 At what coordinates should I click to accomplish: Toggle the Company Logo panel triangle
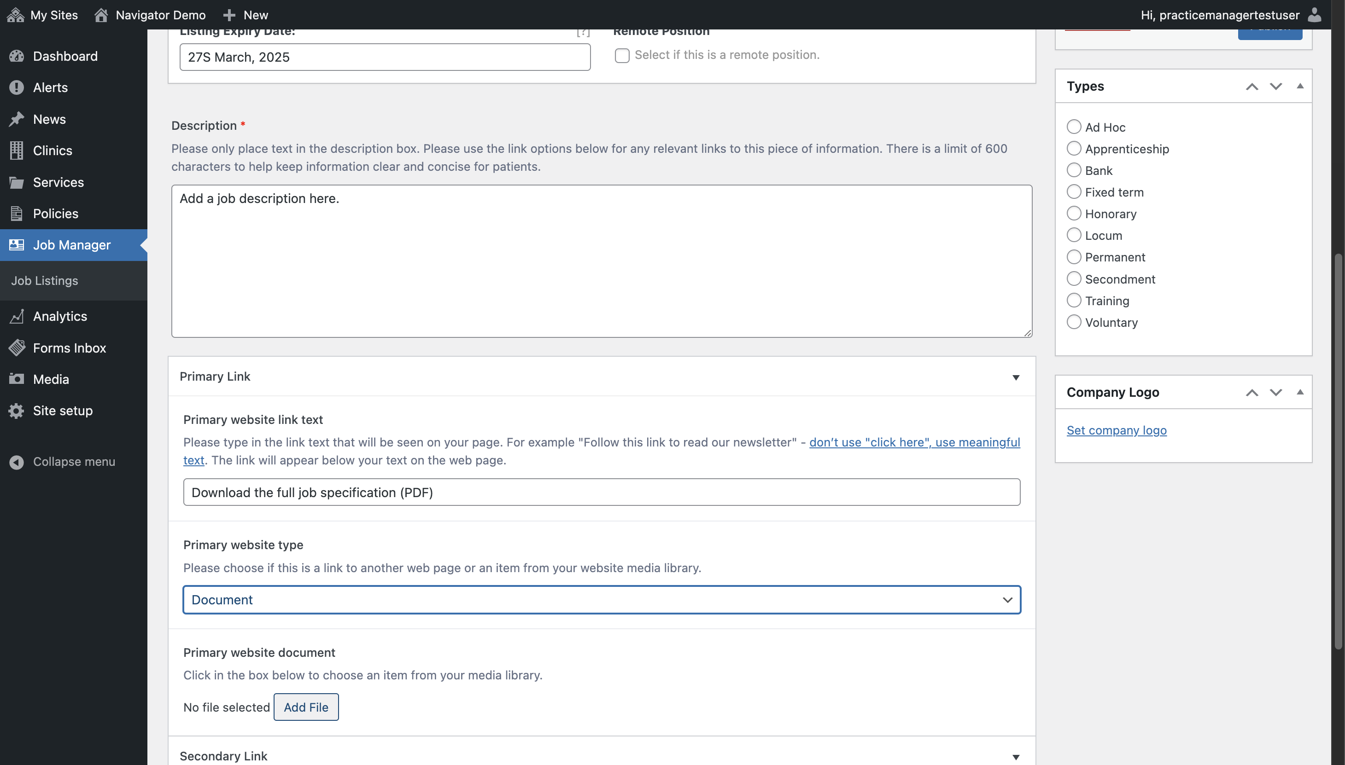1300,392
